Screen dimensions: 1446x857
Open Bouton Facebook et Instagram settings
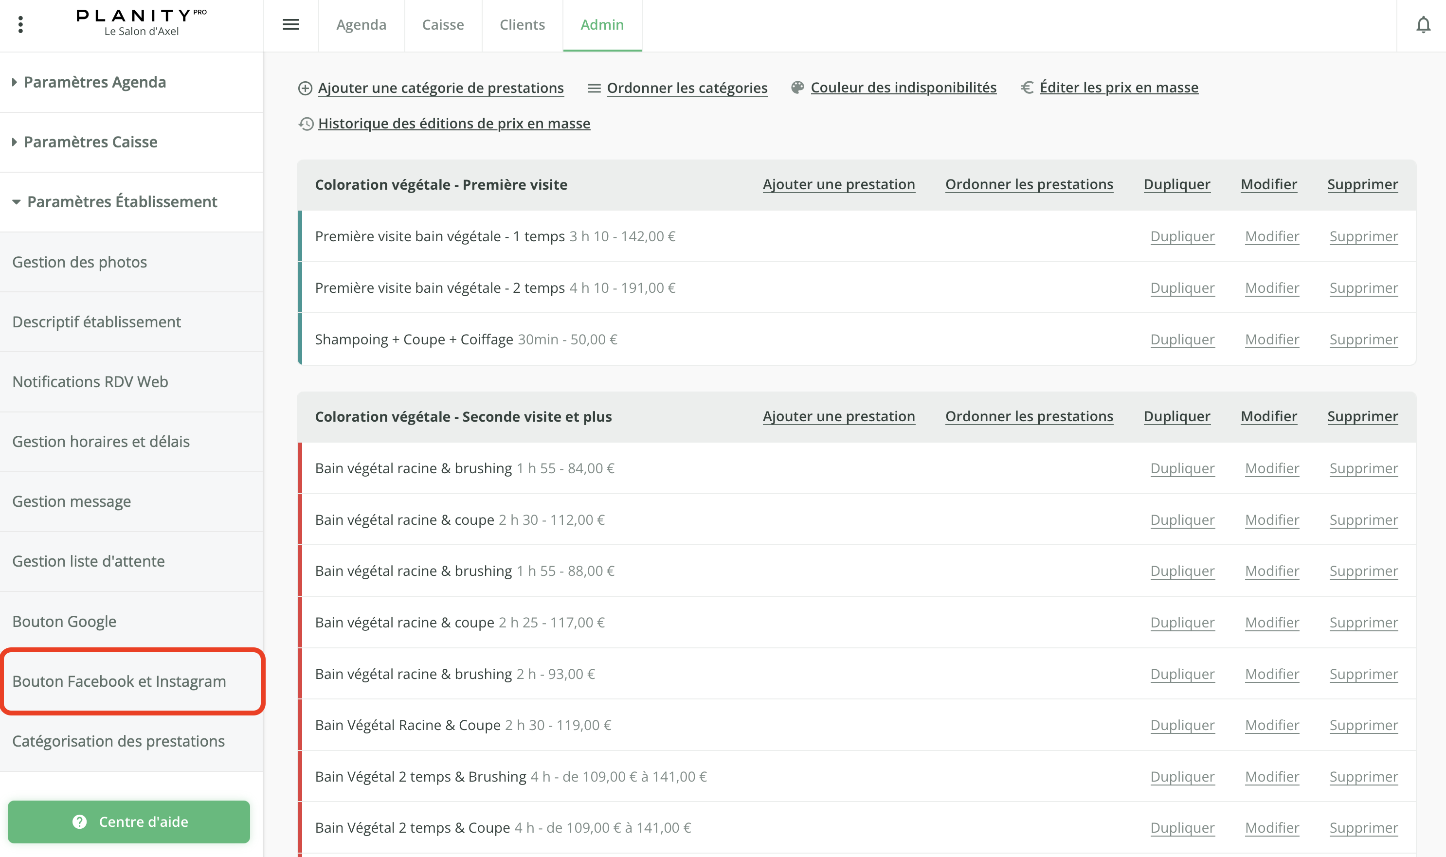119,681
